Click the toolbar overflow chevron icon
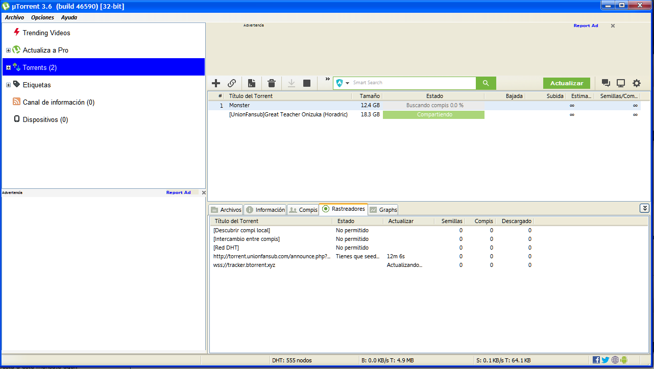The image size is (654, 369). [x=328, y=79]
